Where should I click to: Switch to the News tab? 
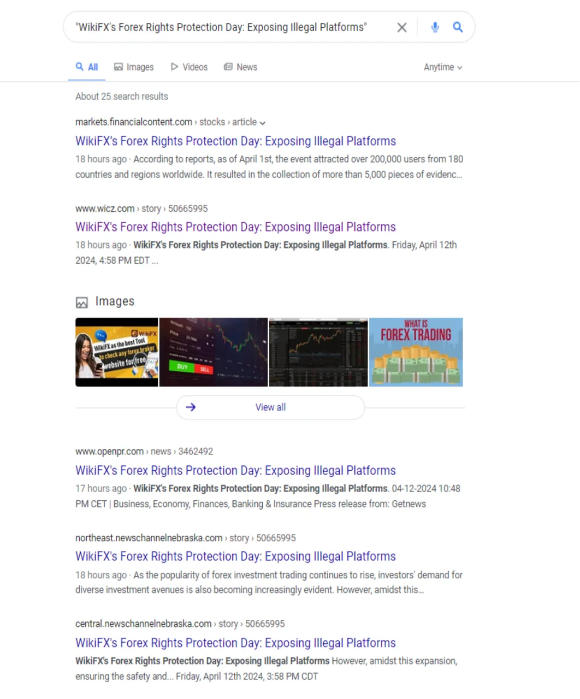[x=240, y=67]
